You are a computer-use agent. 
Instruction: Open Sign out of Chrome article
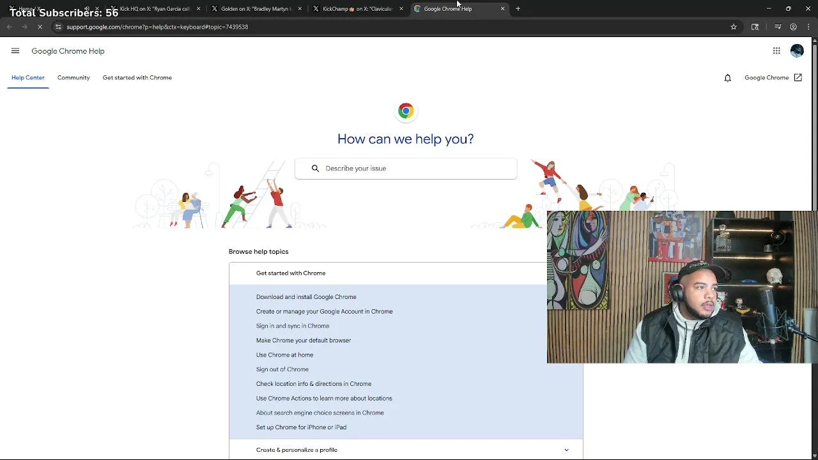click(x=282, y=369)
